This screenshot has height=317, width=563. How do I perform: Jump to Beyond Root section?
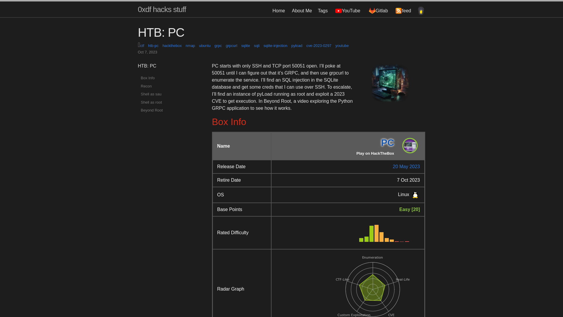[152, 110]
